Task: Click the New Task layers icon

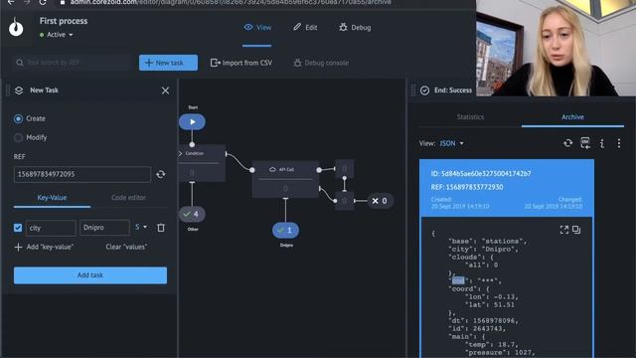Action: (x=19, y=90)
